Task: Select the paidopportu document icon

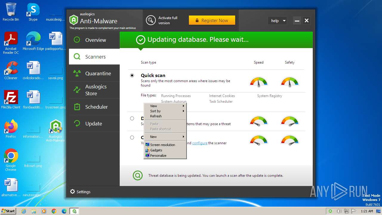Action: point(56,41)
